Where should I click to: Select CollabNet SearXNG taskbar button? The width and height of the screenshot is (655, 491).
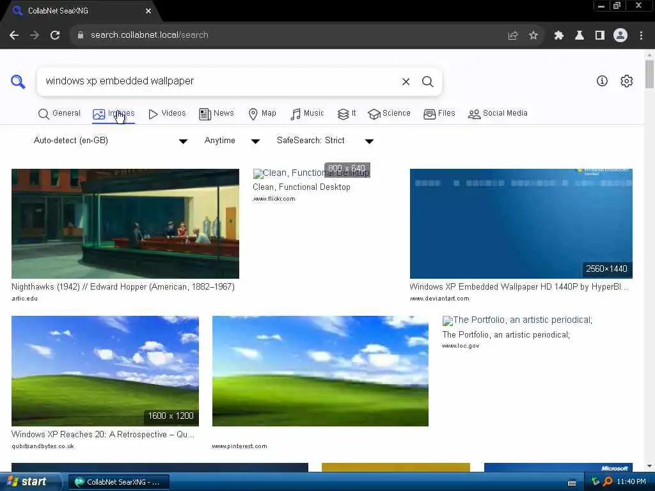click(x=119, y=482)
